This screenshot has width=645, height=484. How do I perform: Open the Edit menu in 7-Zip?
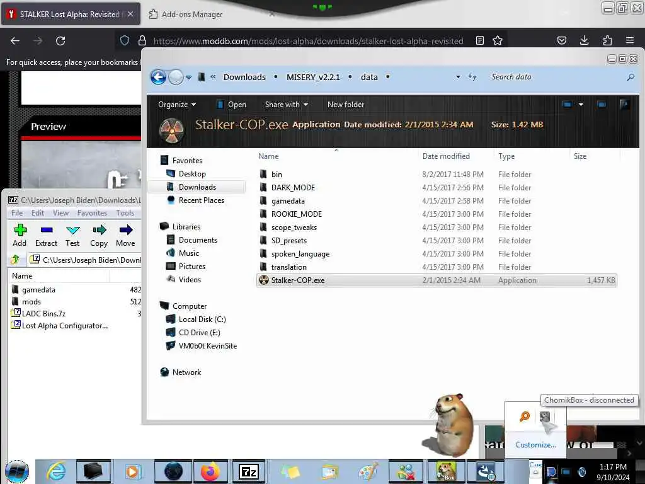click(x=37, y=213)
